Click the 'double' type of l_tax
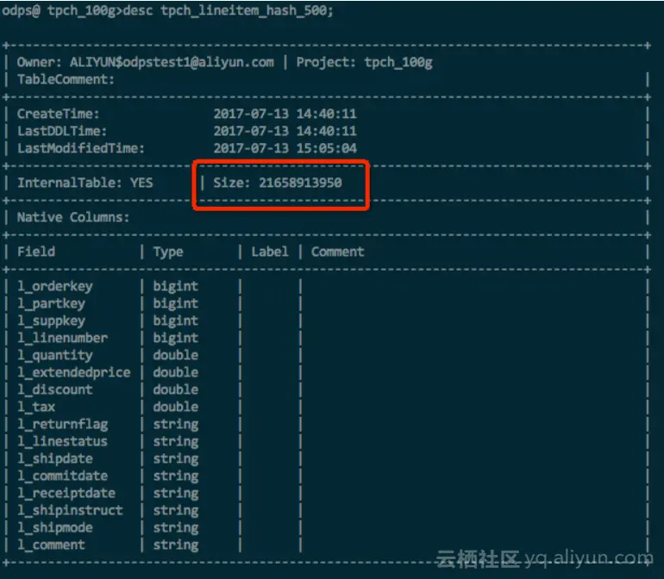The height and width of the screenshot is (579, 664). [175, 408]
